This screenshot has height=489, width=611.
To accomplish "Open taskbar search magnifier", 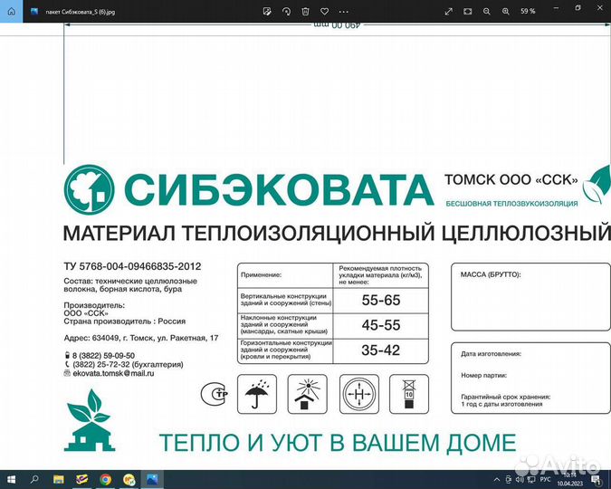I will pos(34,480).
